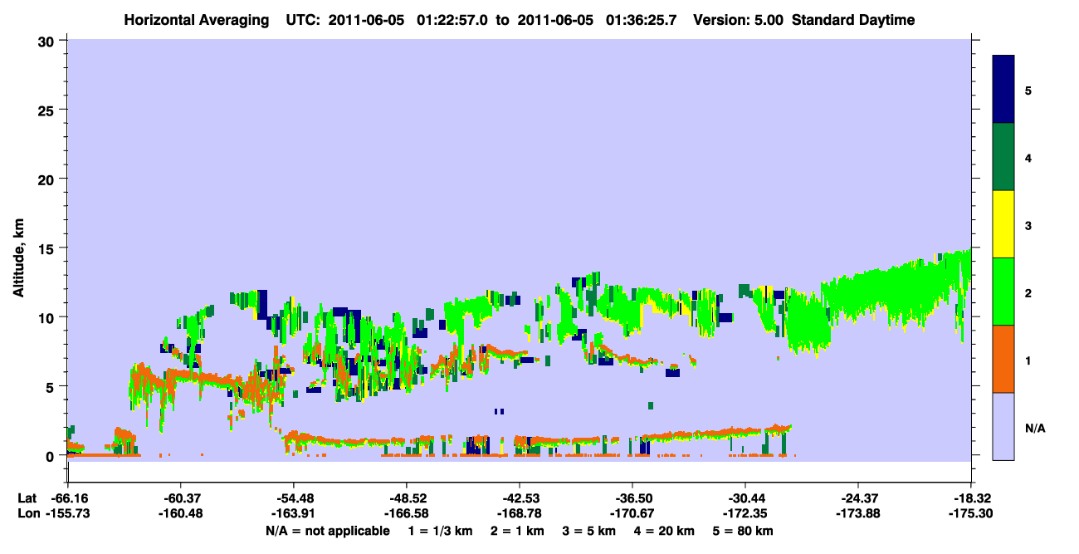This screenshot has height=554, width=1079.
Task: Click the latitude value -30.44
Action: [745, 498]
